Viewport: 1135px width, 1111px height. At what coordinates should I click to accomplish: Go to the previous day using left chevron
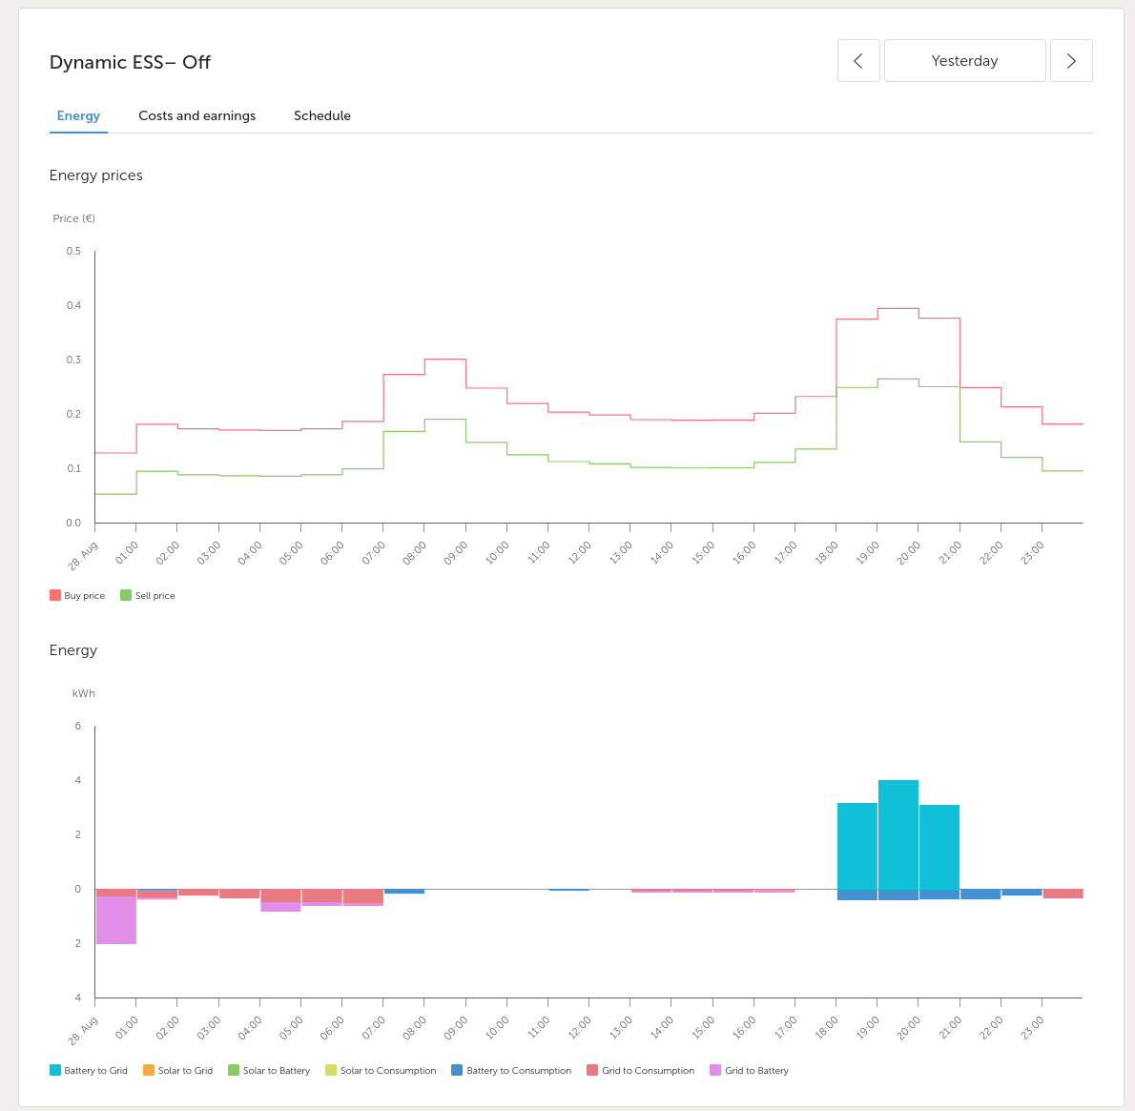(858, 61)
